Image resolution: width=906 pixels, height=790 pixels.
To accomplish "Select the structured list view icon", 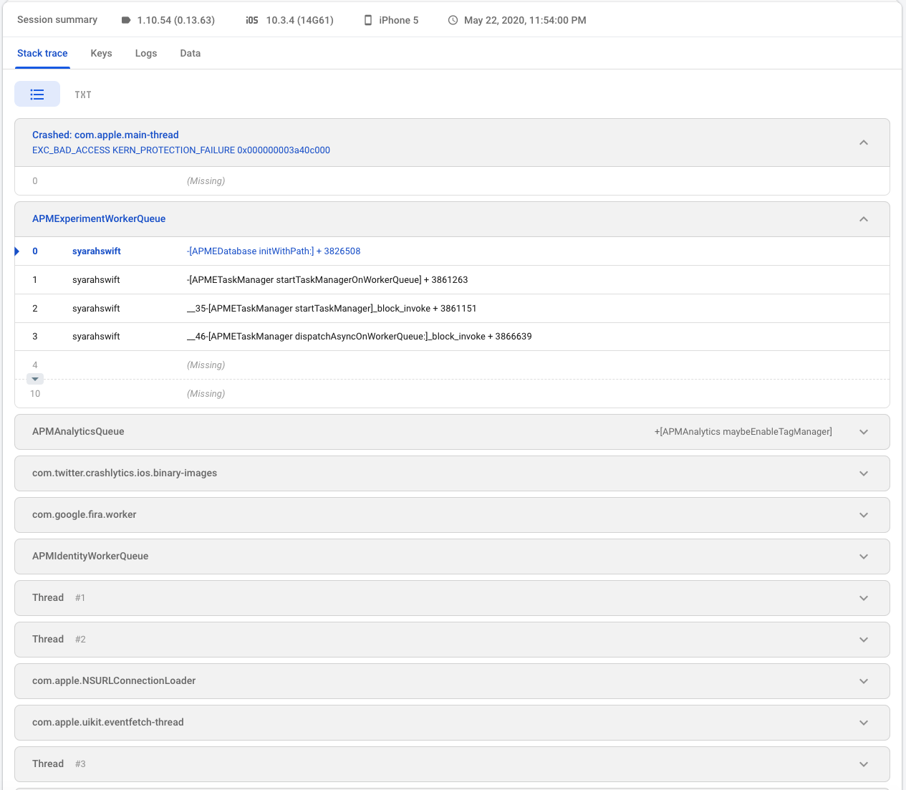I will tap(37, 94).
